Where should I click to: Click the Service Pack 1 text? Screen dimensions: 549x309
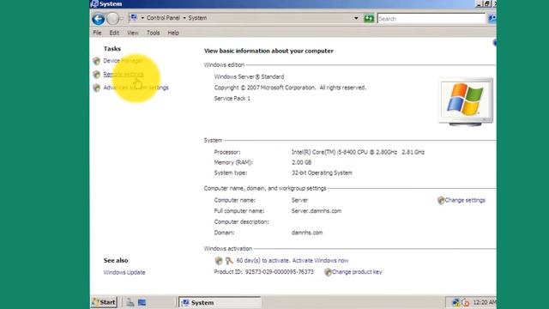(232, 99)
